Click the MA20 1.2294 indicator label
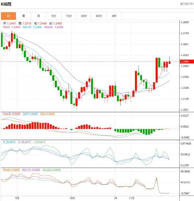The width and height of the screenshot is (194, 201). point(54,27)
